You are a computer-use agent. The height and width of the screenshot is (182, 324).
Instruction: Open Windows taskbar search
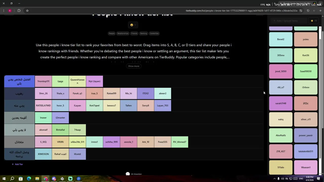[12, 179]
